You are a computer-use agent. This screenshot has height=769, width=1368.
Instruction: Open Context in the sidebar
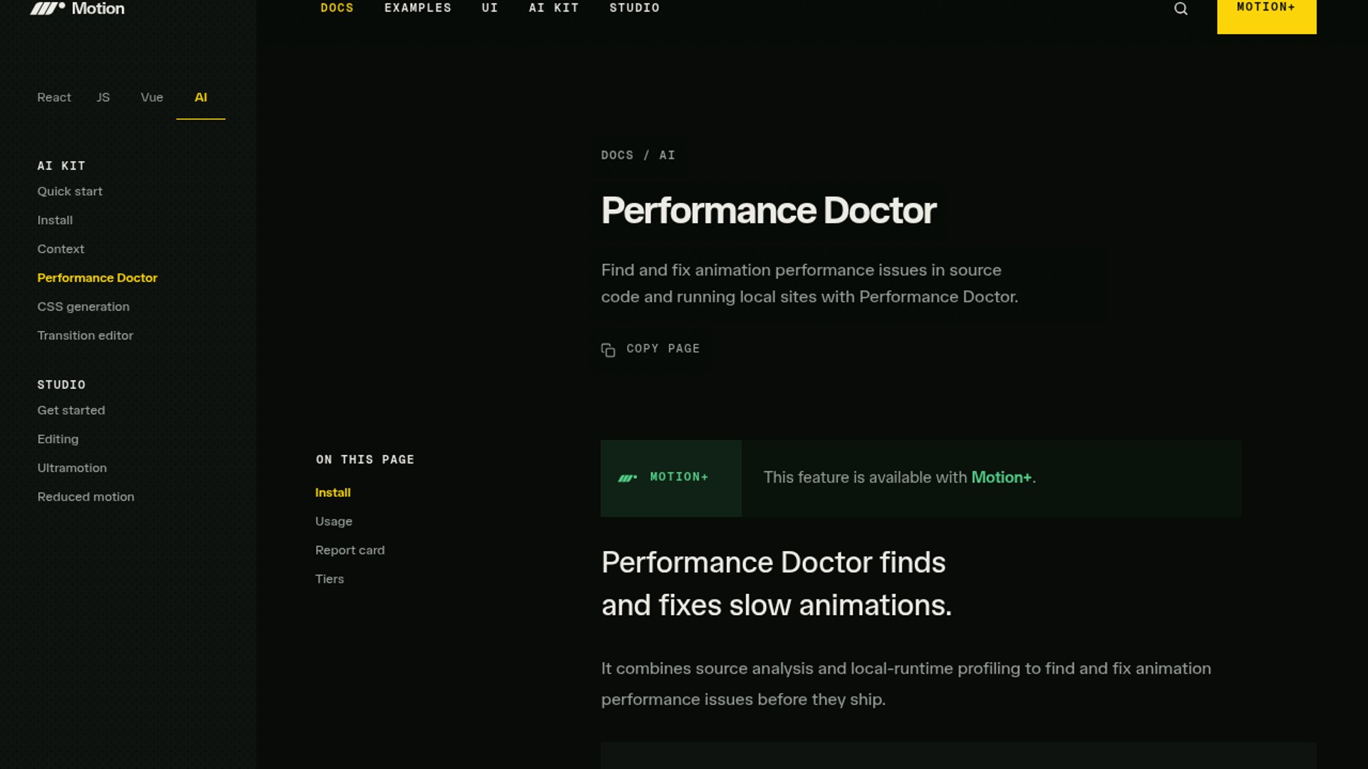(x=61, y=249)
